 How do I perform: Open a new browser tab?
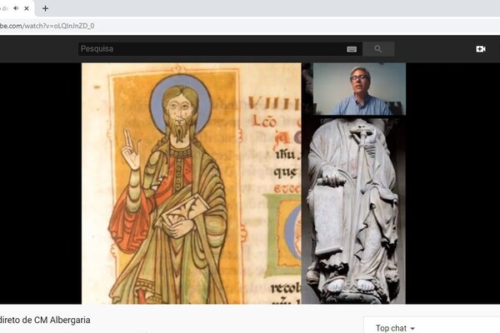pyautogui.click(x=45, y=8)
